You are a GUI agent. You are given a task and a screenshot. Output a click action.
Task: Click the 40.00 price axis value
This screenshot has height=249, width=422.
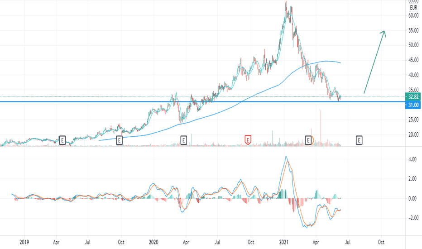coord(413,75)
